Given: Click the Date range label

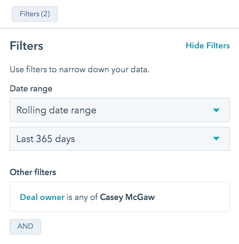Looking at the screenshot, I should click(31, 89).
